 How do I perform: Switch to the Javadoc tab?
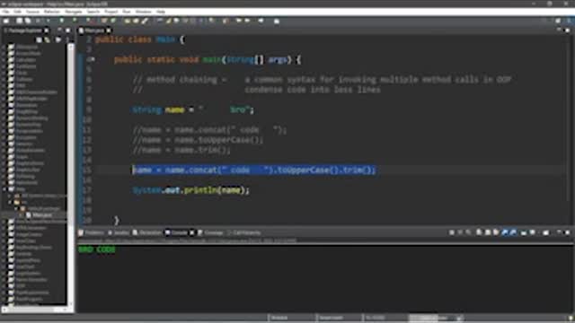click(x=118, y=232)
